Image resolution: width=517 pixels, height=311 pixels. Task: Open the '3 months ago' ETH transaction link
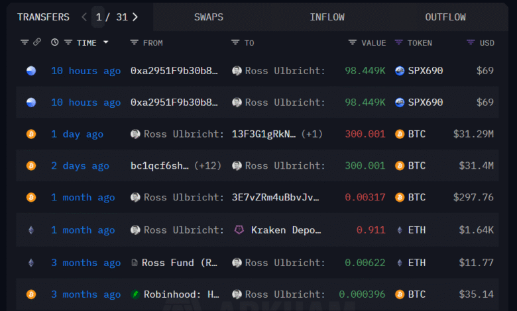[x=86, y=263]
